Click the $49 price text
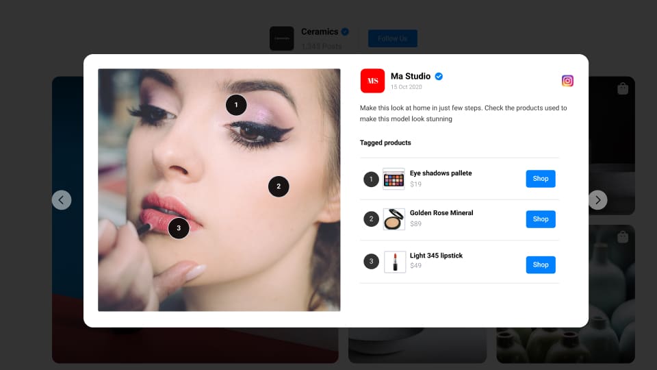The width and height of the screenshot is (657, 370). coord(415,266)
